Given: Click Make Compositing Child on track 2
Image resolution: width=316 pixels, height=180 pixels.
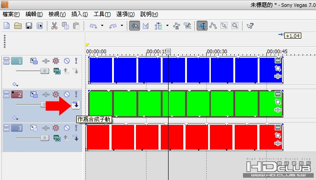Looking at the screenshot, I should pos(76,105).
